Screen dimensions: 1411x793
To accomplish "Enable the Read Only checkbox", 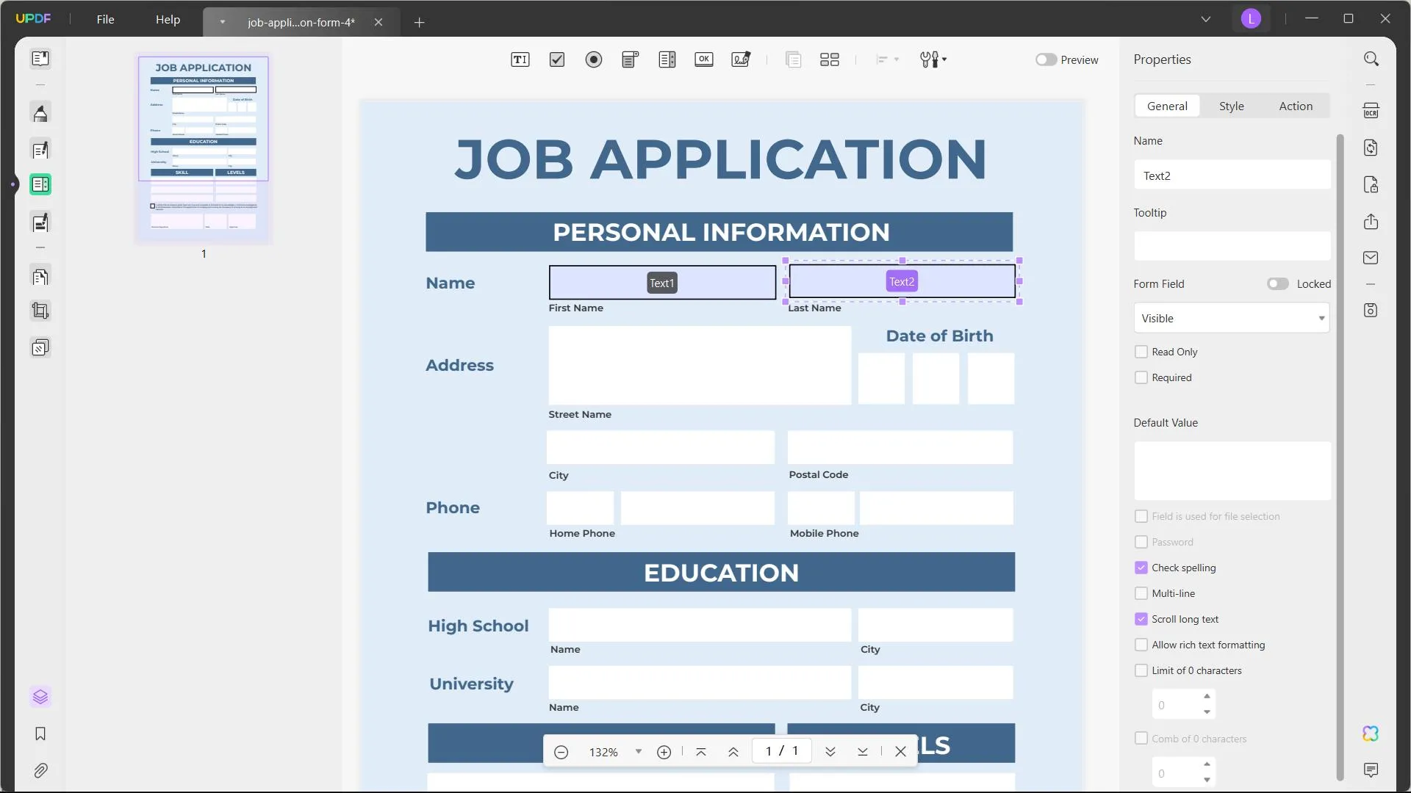I will (1141, 352).
